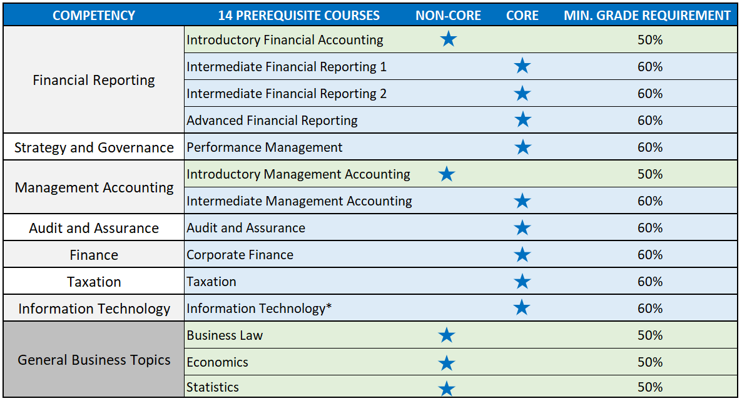The image size is (742, 401).
Task: Click the core star for Intermediate Financial Reporting 1
Action: [522, 66]
